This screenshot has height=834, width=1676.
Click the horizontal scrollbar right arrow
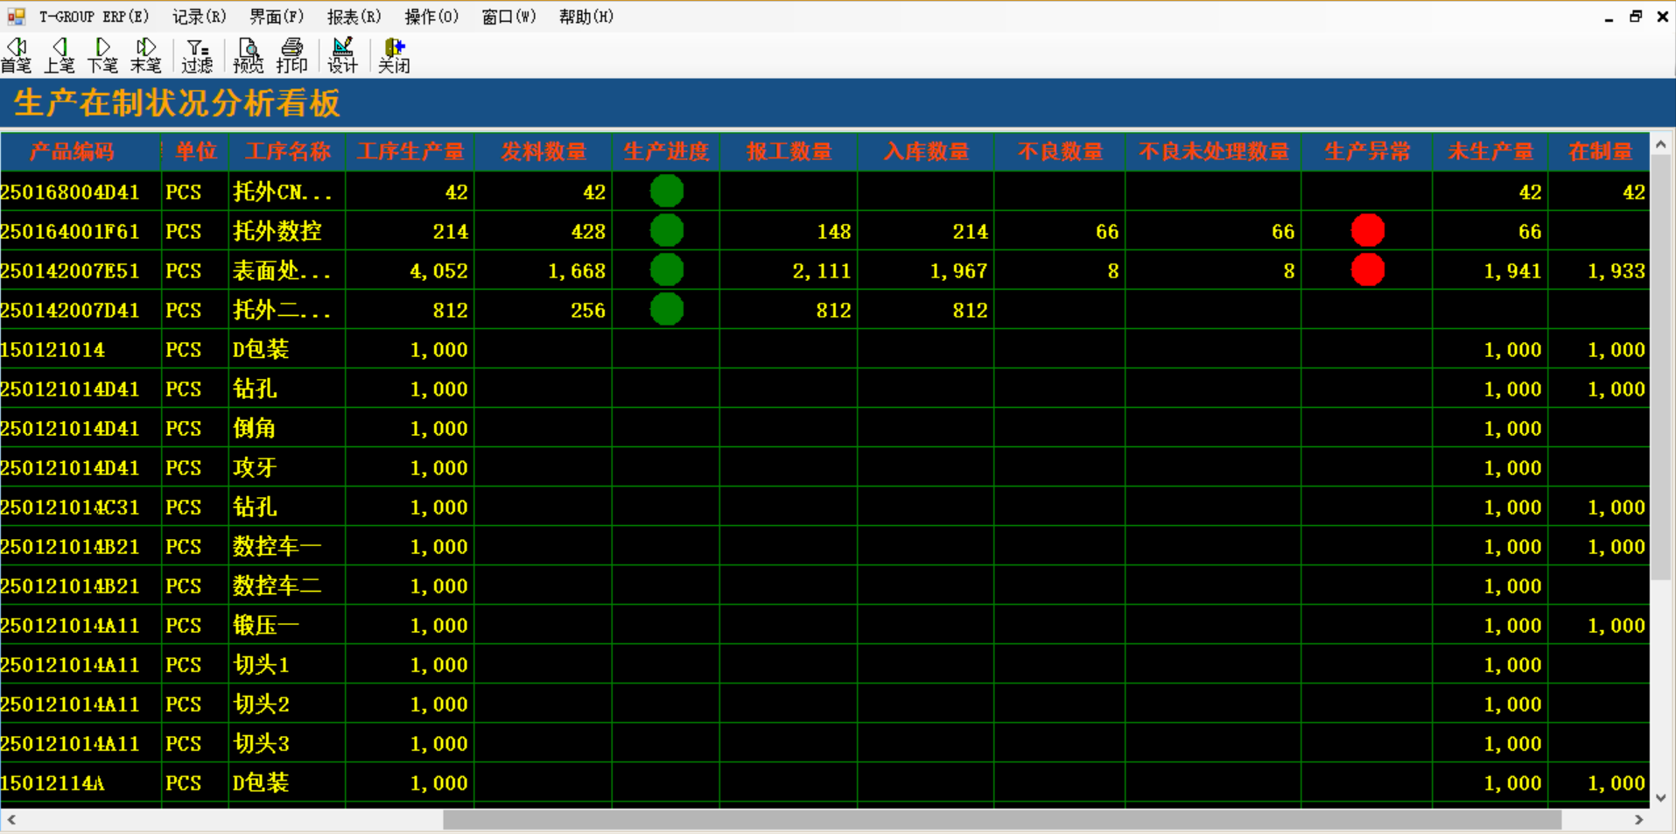click(x=1639, y=820)
